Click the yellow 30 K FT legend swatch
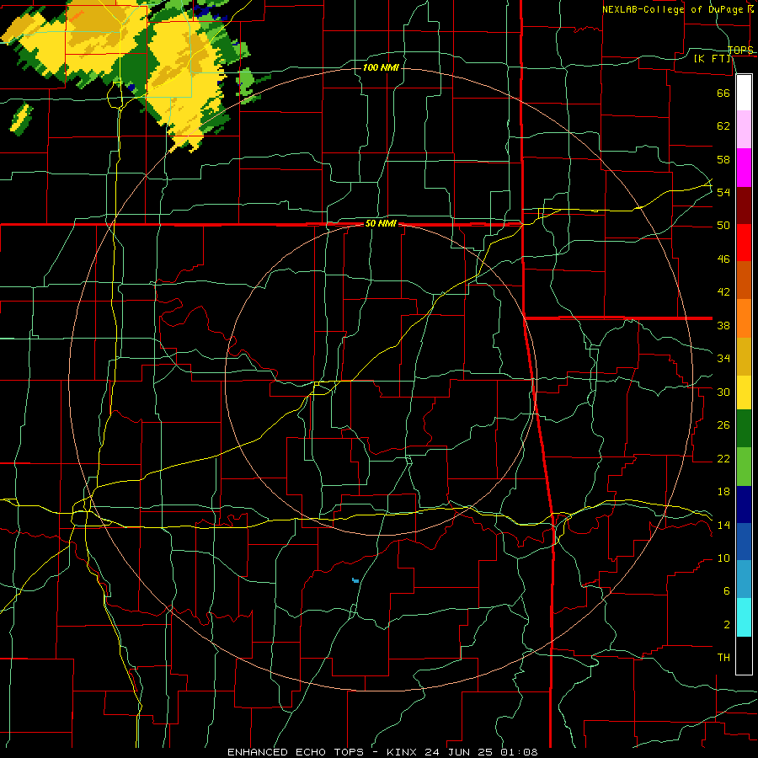Screen dimensions: 758x758 [x=744, y=392]
